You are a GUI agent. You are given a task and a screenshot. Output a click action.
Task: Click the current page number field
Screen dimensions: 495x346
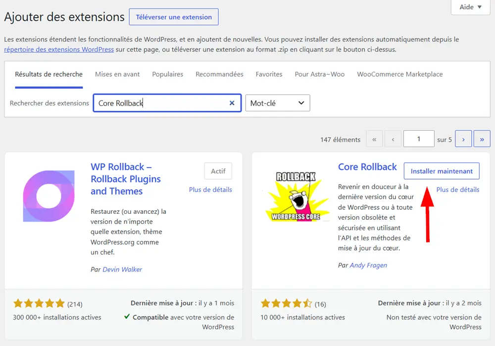[419, 139]
